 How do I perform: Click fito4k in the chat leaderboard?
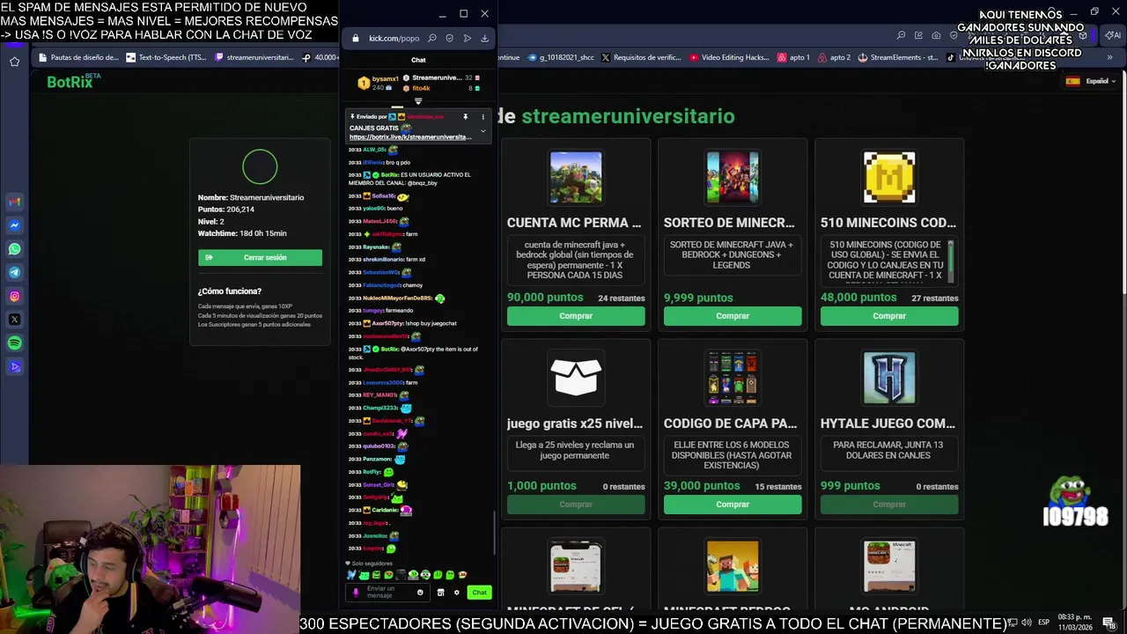coord(421,88)
